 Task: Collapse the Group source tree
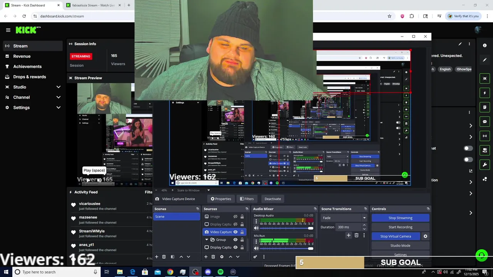[x=207, y=240]
